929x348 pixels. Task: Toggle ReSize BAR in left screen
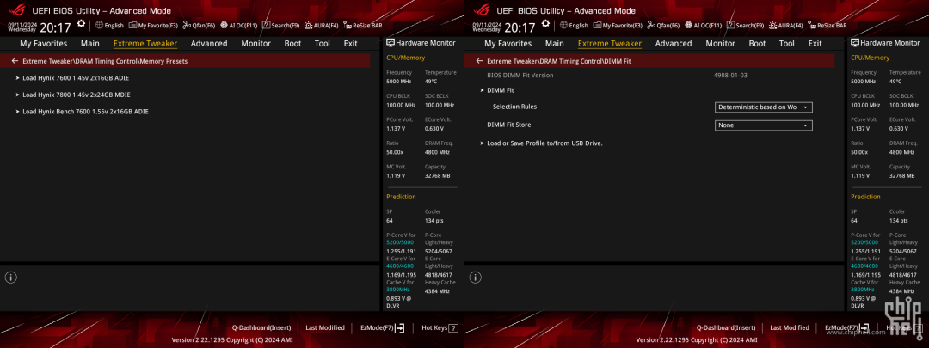(x=363, y=26)
